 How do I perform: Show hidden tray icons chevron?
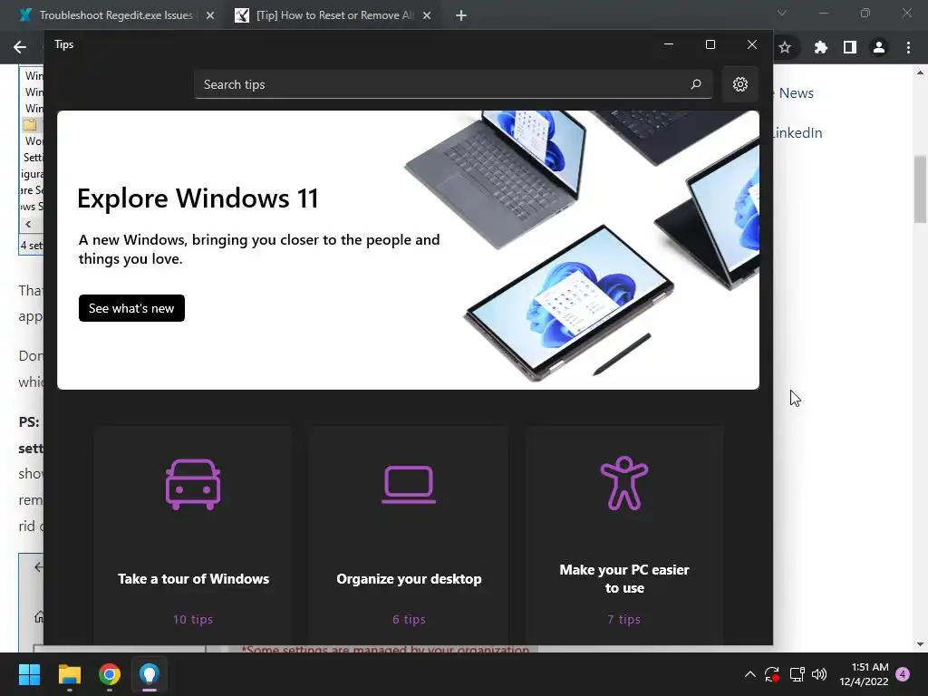click(749, 674)
